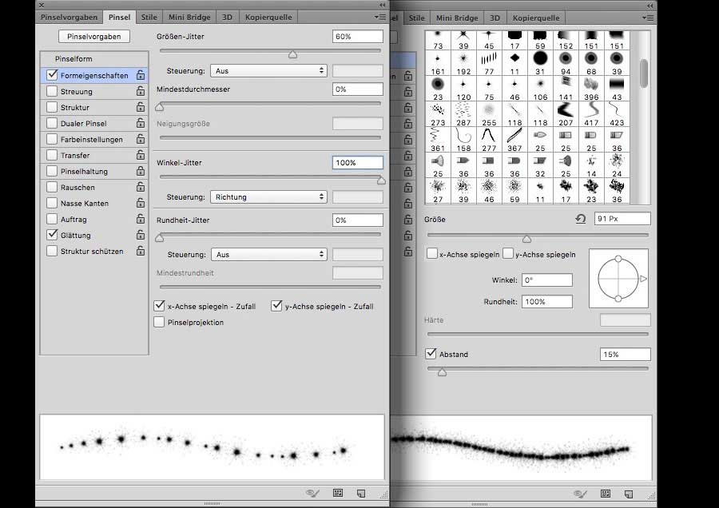Expand the Steuerung dropdown under Rundheit-Jitter
The width and height of the screenshot is (719, 508).
pyautogui.click(x=268, y=254)
